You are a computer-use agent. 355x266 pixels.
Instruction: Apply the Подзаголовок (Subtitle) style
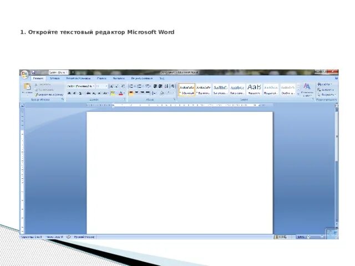[x=271, y=90]
